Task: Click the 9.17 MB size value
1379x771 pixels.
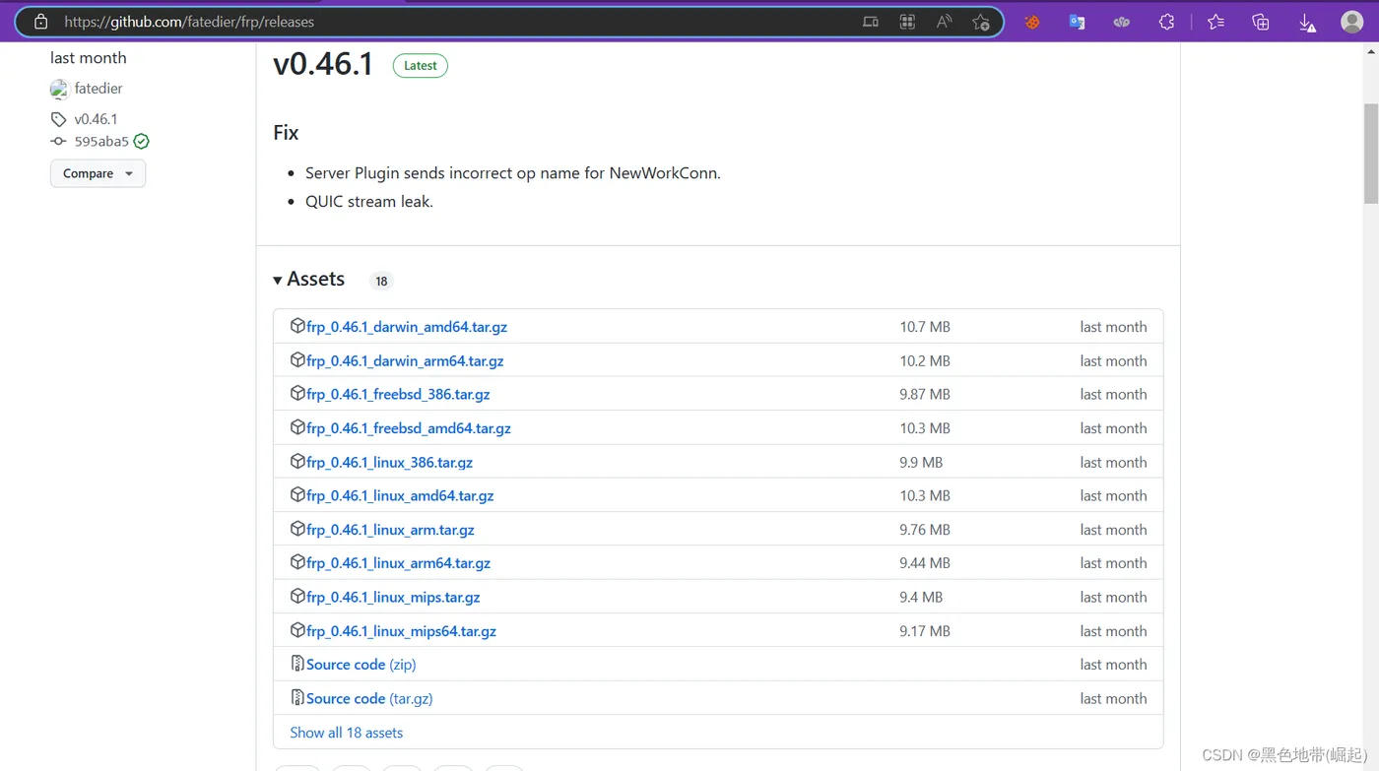Action: [924, 631]
